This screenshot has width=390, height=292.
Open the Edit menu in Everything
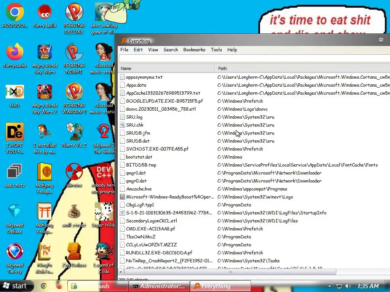138,50
